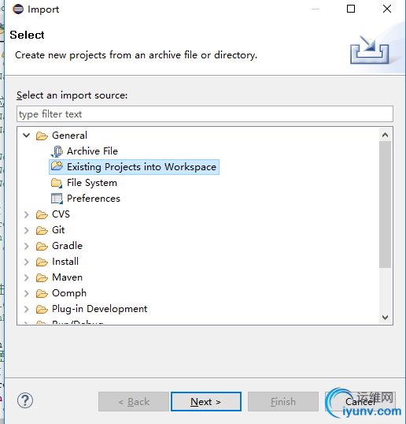Click the General folder icon
This screenshot has width=406, height=424.
tap(42, 136)
